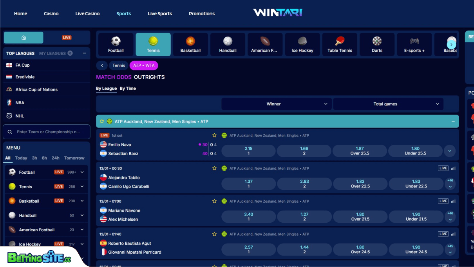Select the Darts sport icon
Screen dimensions: 474x267
point(376,44)
